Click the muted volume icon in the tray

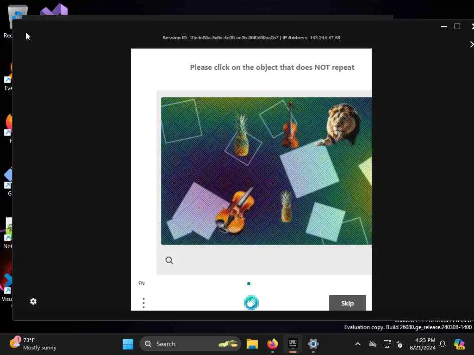coord(399,344)
